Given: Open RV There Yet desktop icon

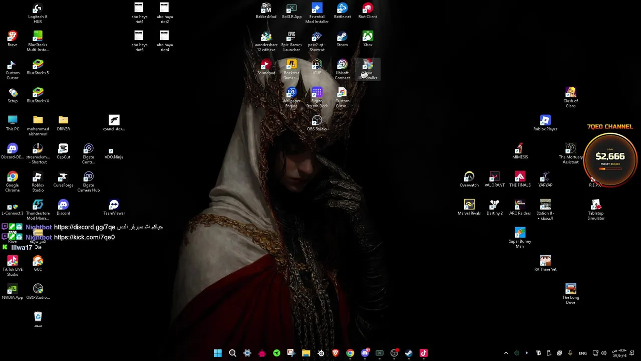Looking at the screenshot, I should [545, 264].
